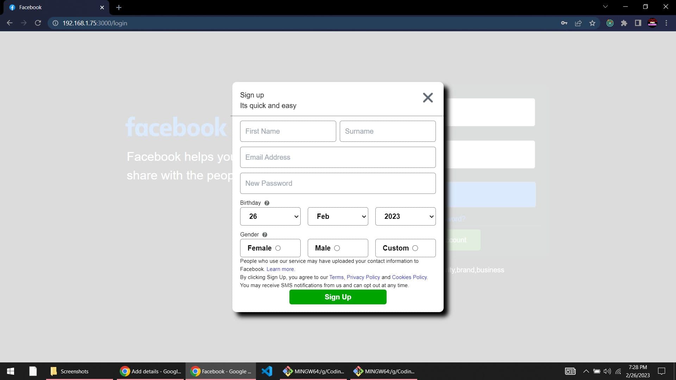Image resolution: width=676 pixels, height=380 pixels.
Task: Open the Chrome three-dot menu
Action: (666, 23)
